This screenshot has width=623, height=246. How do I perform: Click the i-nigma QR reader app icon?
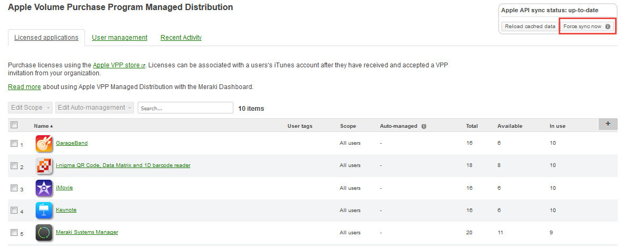click(44, 165)
